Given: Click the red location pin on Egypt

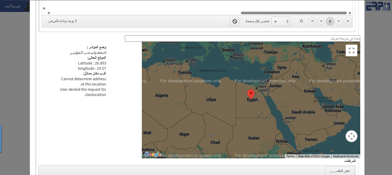Looking at the screenshot, I should tap(251, 94).
